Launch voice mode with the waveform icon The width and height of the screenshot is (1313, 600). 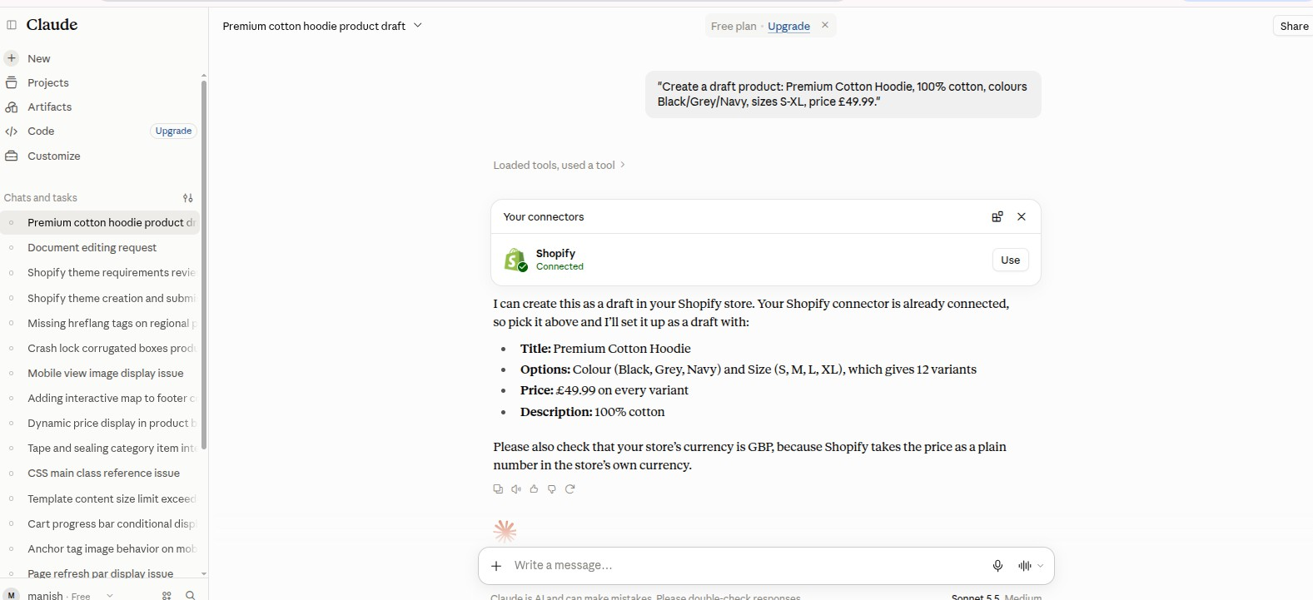(1025, 566)
